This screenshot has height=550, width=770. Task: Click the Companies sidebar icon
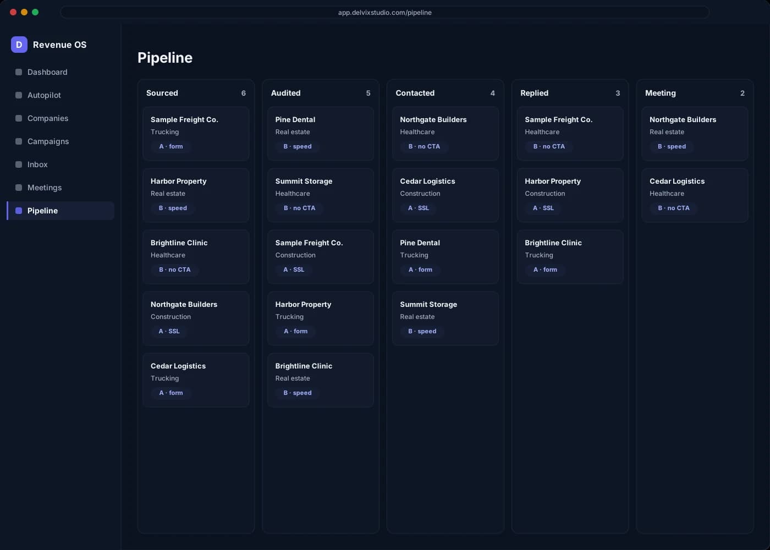click(x=19, y=118)
